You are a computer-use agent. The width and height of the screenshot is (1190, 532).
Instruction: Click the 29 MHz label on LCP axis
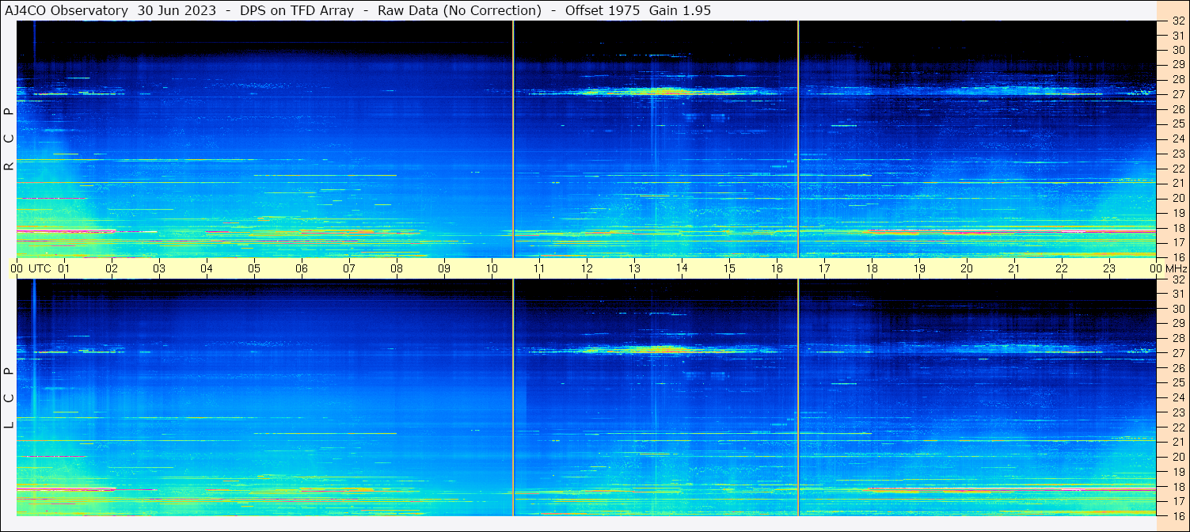(1177, 323)
